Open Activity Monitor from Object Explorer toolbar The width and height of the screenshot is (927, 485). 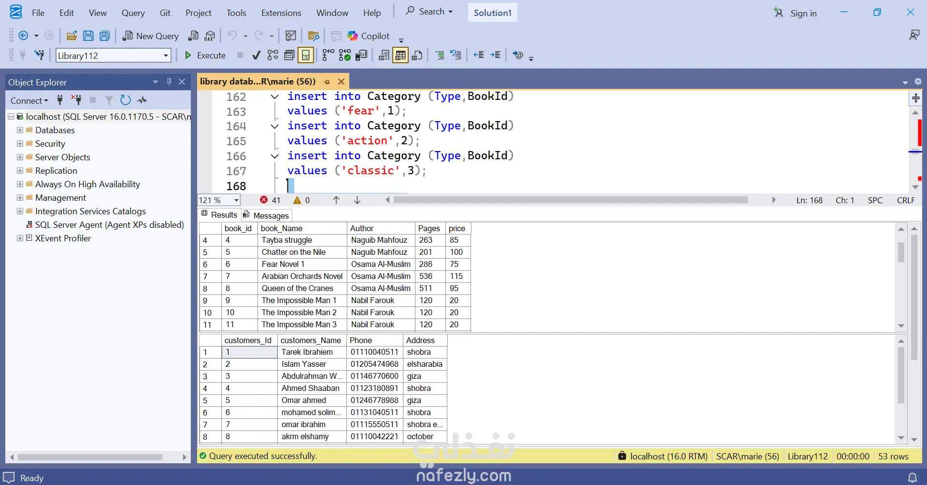pos(142,100)
